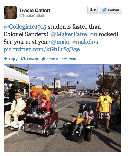
Task: Open the user actions dropdown with person icon
Action: (x=93, y=10)
